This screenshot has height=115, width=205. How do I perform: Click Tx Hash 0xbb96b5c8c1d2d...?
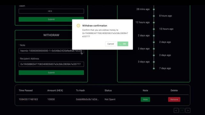[87, 99]
